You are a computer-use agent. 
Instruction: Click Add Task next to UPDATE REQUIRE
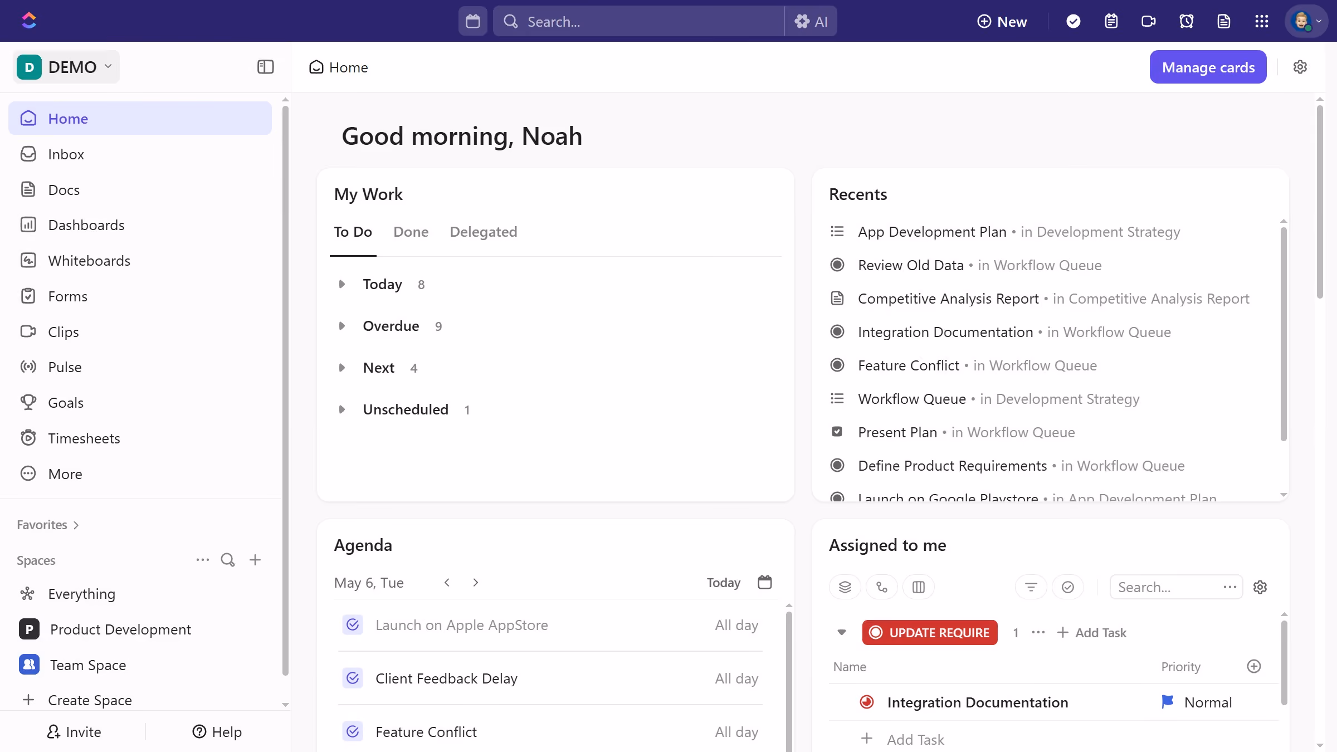pyautogui.click(x=1092, y=632)
